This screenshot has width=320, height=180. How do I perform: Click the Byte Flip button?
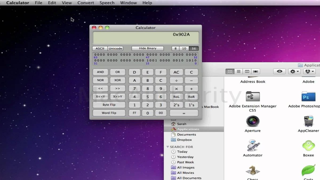pyautogui.click(x=109, y=105)
